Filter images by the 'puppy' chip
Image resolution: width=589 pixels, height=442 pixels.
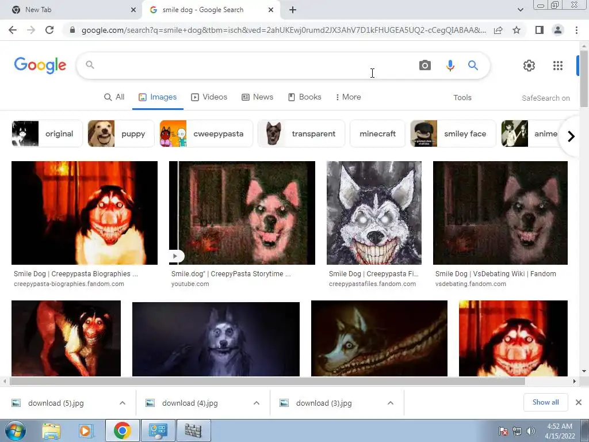tap(121, 134)
